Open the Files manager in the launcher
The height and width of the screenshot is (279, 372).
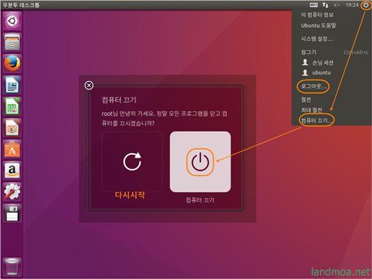12,42
